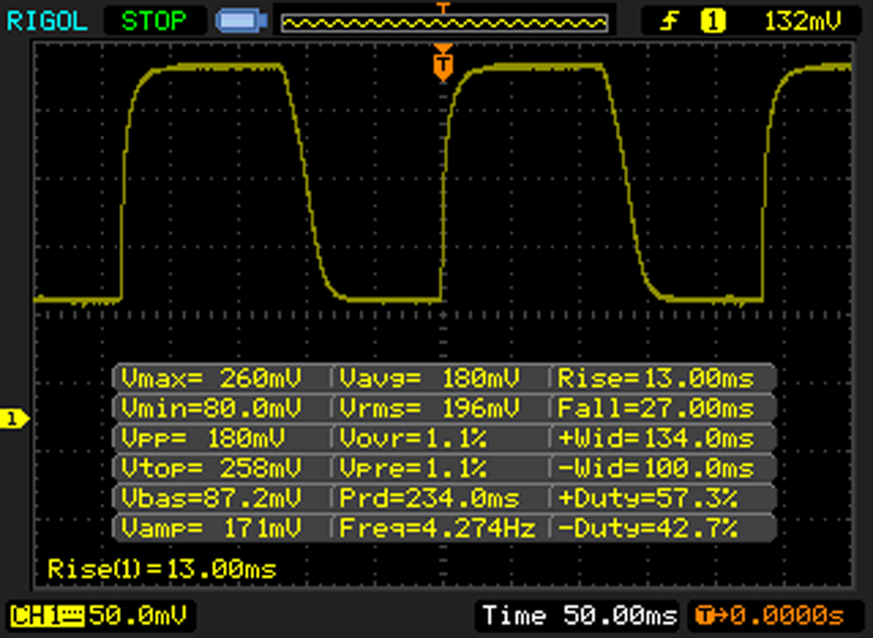Click the Rise(1)=13.00ms readout below the table
This screenshot has height=638, width=873.
(162, 569)
